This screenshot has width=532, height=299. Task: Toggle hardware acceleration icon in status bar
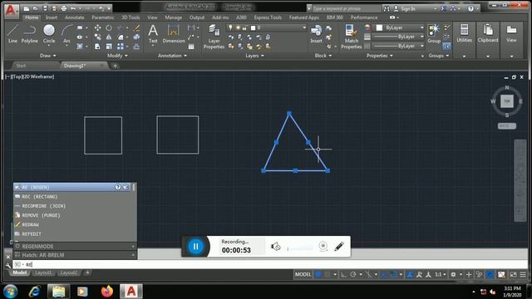click(490, 274)
